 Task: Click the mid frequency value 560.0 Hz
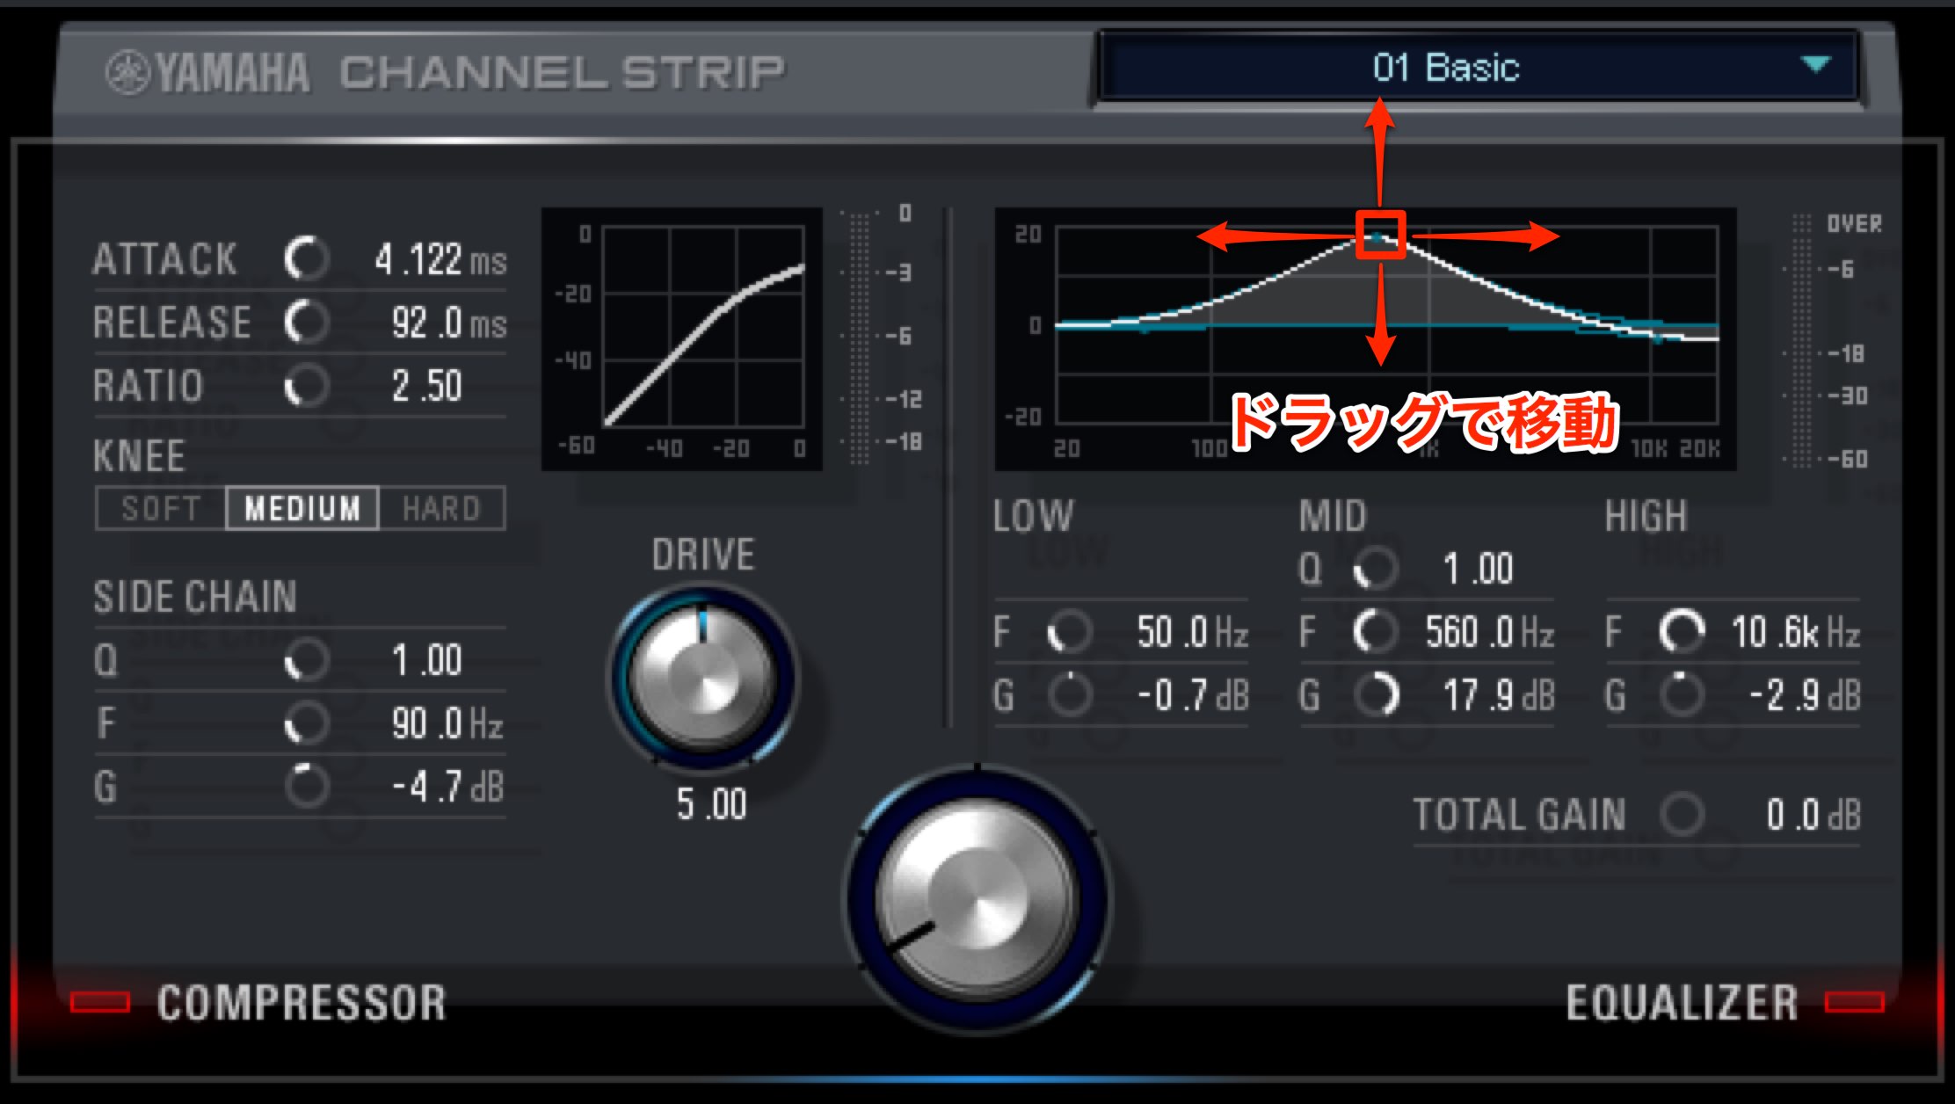pos(1490,633)
